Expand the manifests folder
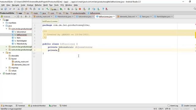This screenshot has width=196, height=110. [3, 23]
